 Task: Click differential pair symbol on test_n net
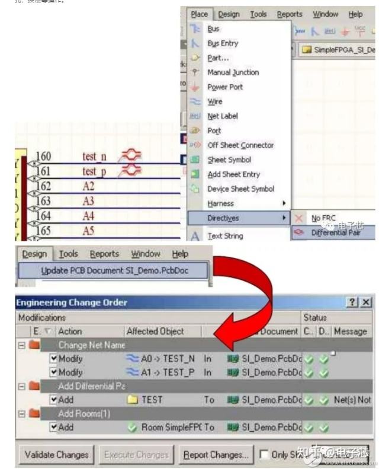tap(130, 155)
